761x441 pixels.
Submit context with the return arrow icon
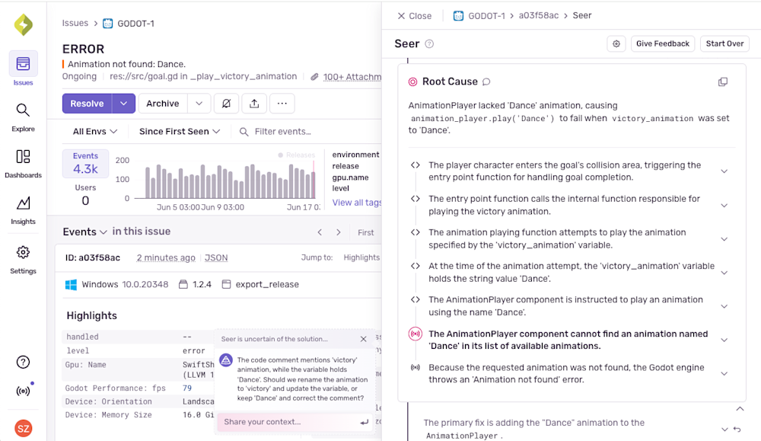(x=364, y=422)
